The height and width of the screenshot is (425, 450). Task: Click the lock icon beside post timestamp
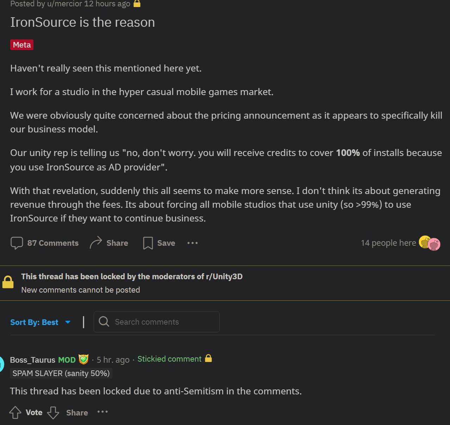coord(137,4)
